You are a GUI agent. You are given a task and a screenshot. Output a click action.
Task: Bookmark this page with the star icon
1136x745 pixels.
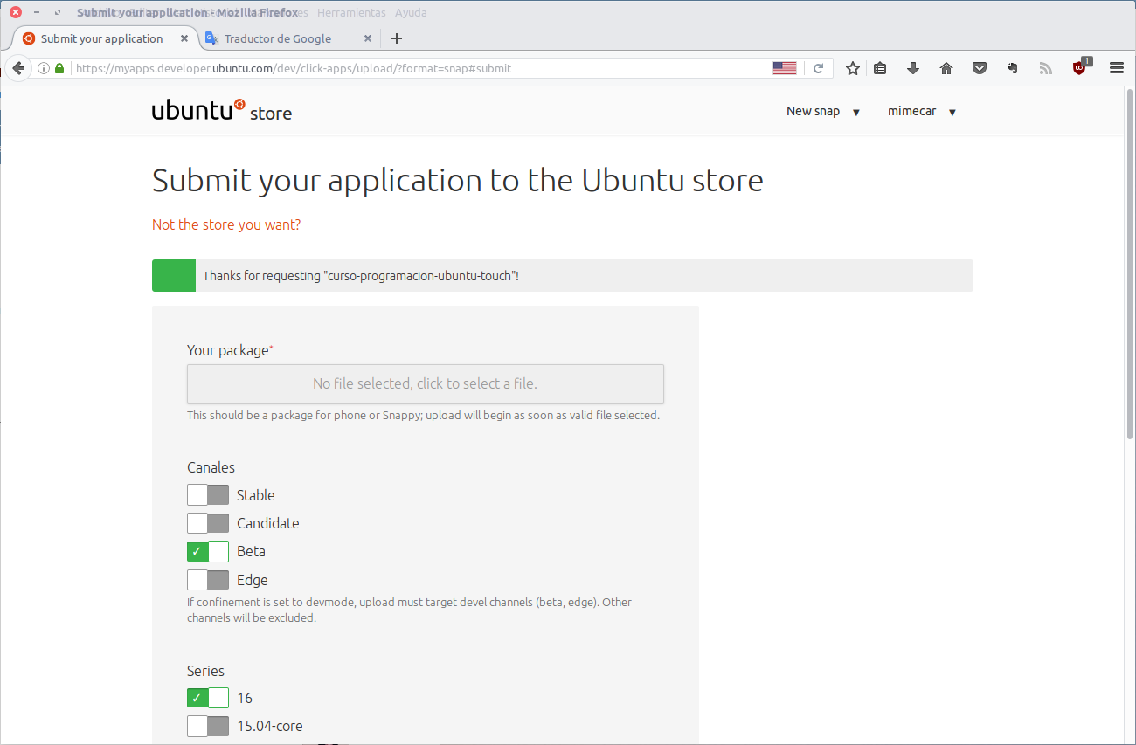point(853,68)
